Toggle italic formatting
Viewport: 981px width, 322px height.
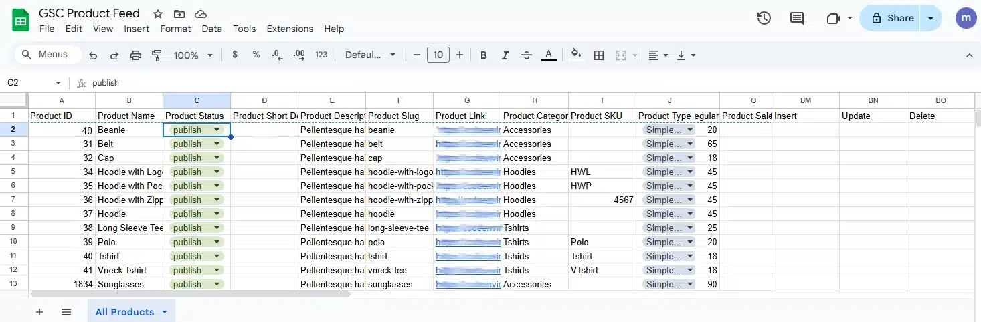505,55
